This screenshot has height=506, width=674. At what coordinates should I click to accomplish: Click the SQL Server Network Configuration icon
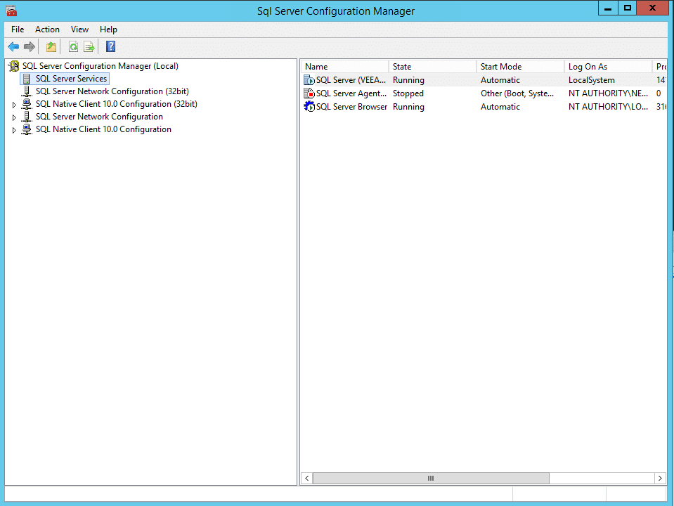tap(27, 117)
